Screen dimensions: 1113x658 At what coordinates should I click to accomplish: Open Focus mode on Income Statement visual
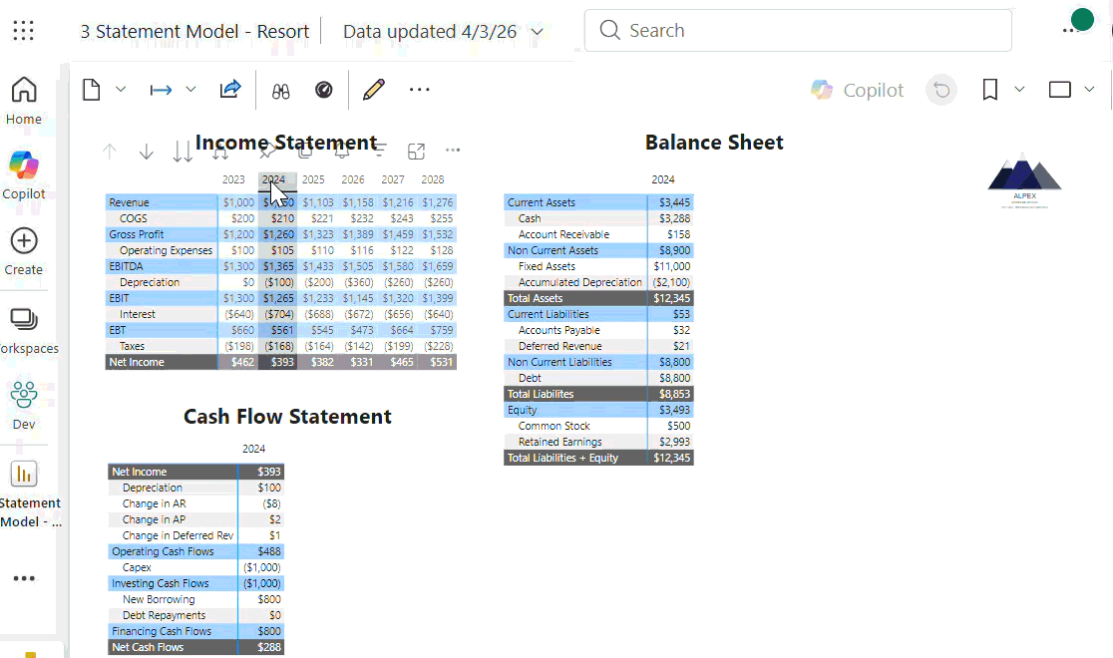pos(417,151)
